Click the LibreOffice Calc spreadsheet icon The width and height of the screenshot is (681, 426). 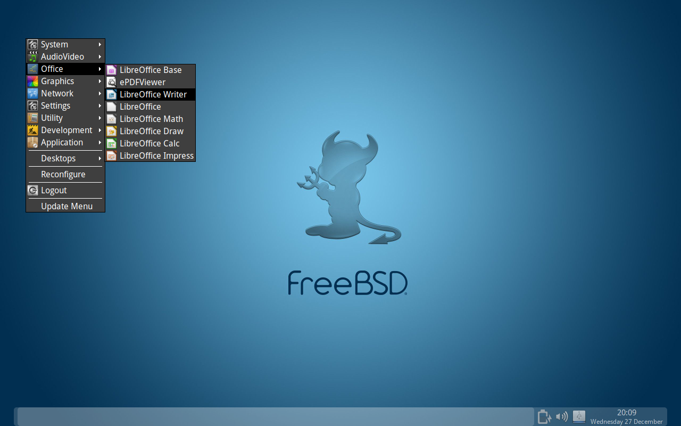(x=111, y=143)
